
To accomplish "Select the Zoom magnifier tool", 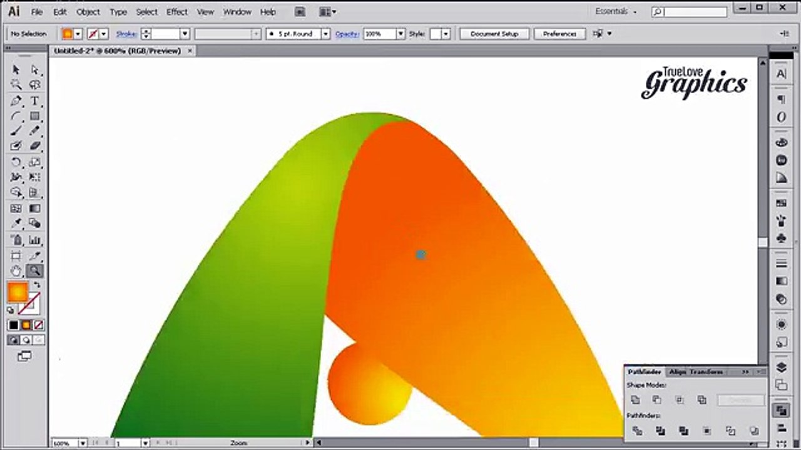I will point(35,271).
